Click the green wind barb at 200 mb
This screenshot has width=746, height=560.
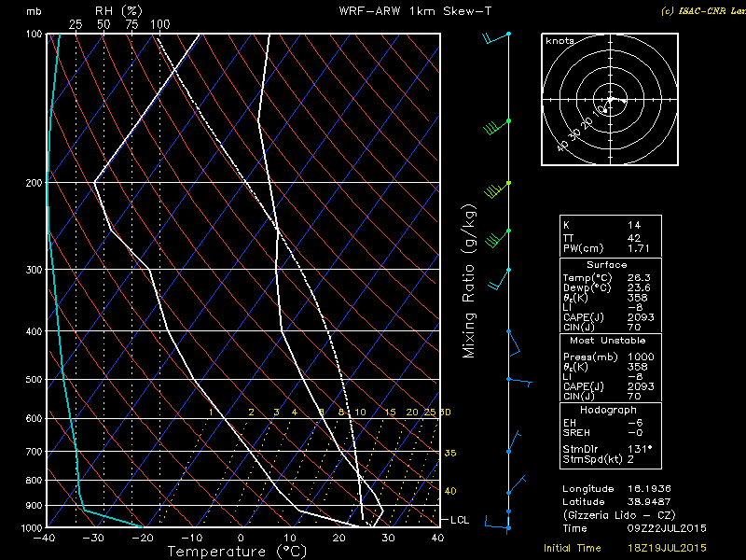pyautogui.click(x=498, y=189)
